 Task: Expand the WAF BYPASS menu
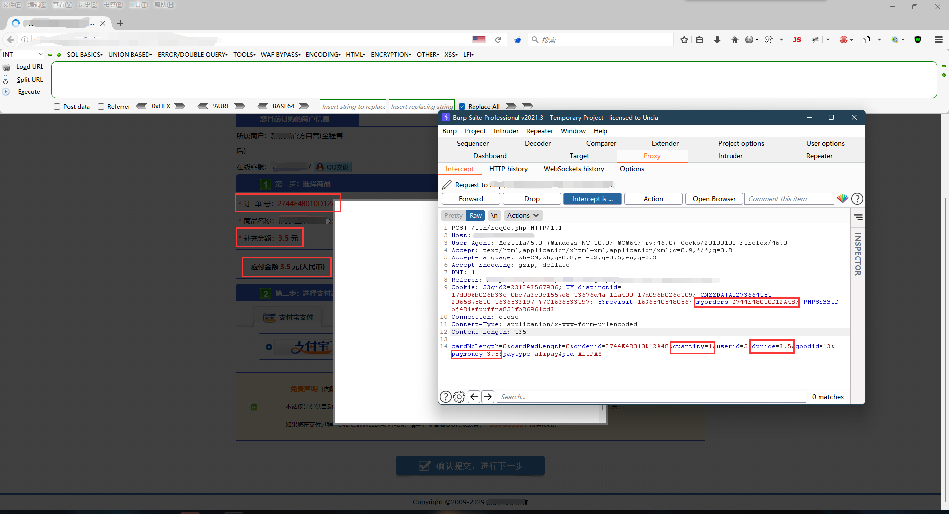click(x=280, y=55)
